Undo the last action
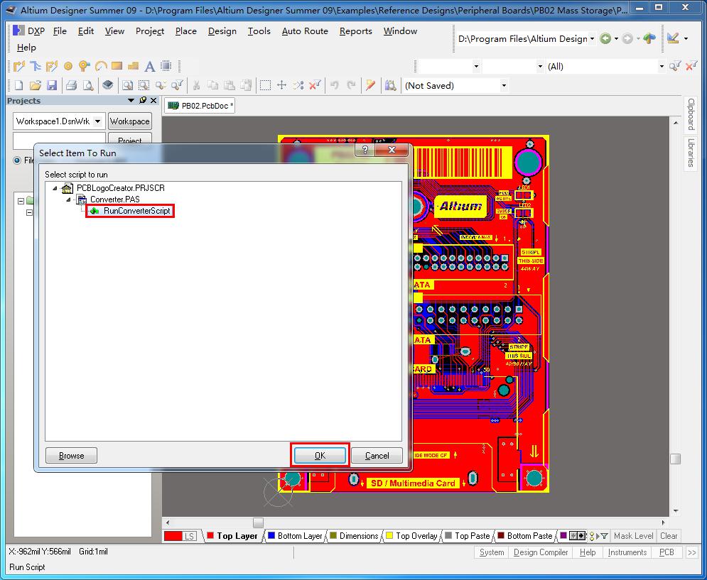The width and height of the screenshot is (707, 580). (x=334, y=85)
